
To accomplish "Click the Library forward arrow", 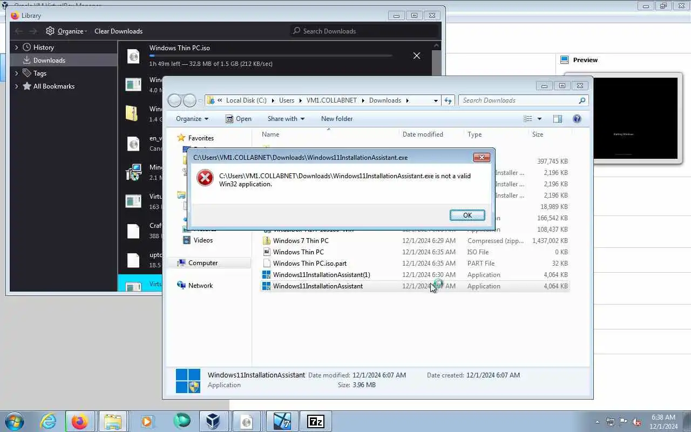I will [33, 31].
